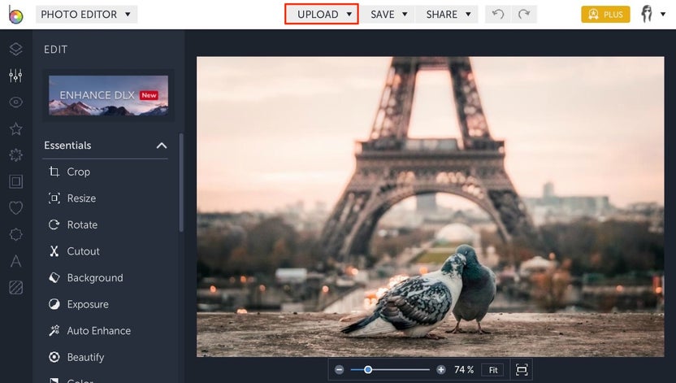Select Rotate from Essentials list
This screenshot has width=676, height=383.
coord(82,224)
